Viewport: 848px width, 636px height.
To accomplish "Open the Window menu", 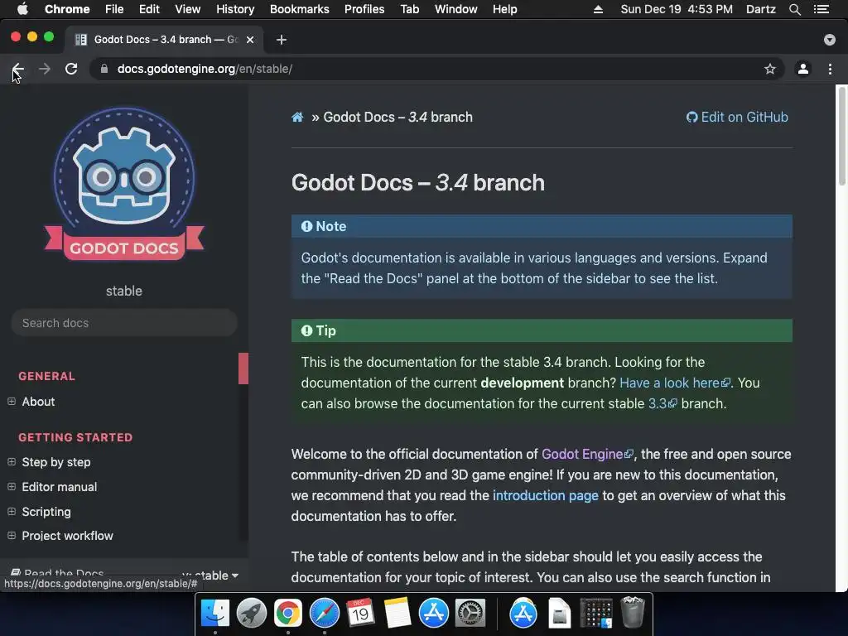I will [x=456, y=9].
